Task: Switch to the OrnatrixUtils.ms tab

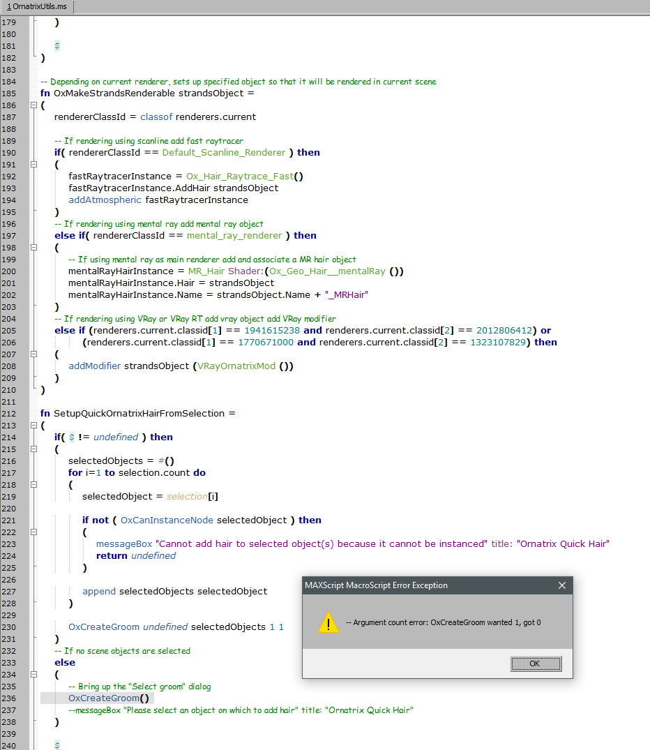Action: (x=36, y=6)
